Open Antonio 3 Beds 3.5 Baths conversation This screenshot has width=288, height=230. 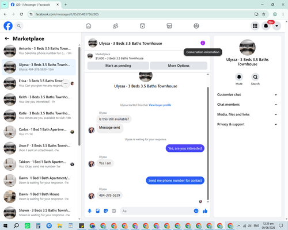[x=39, y=51]
